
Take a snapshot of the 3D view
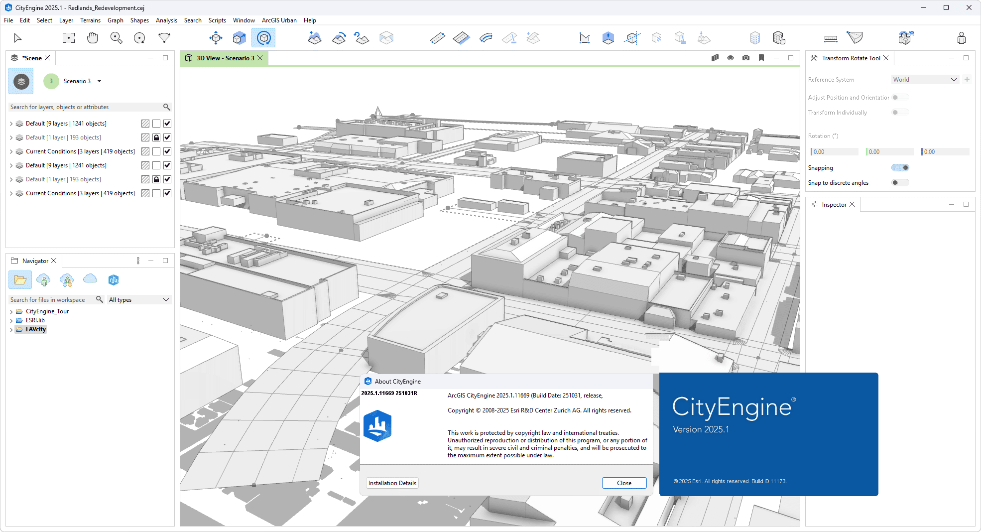pos(746,58)
